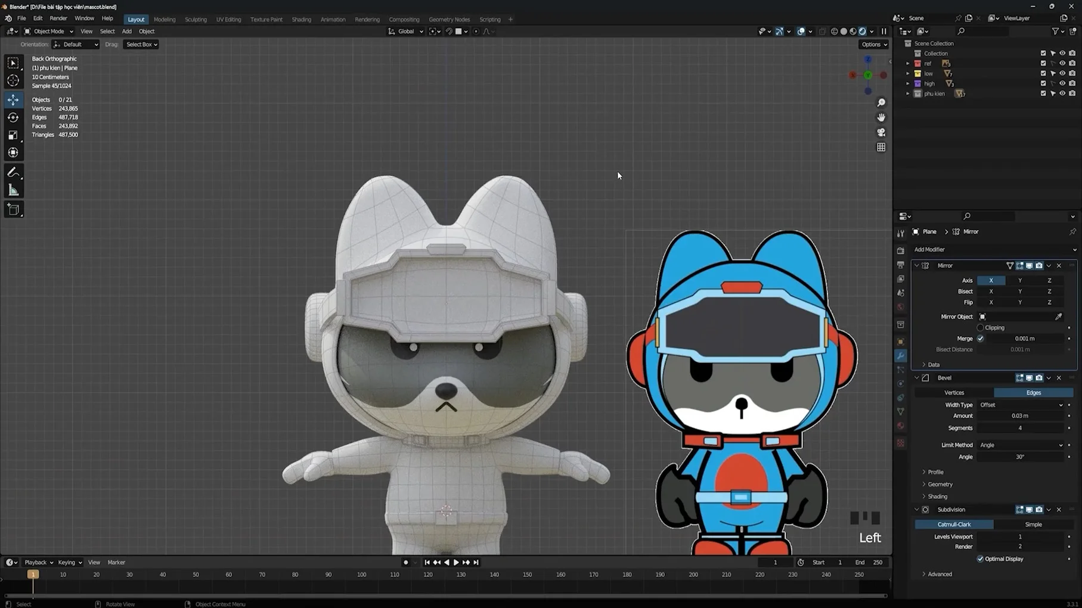Image resolution: width=1082 pixels, height=608 pixels.
Task: Click the Bevel Amount 0.03 m field
Action: click(1020, 416)
